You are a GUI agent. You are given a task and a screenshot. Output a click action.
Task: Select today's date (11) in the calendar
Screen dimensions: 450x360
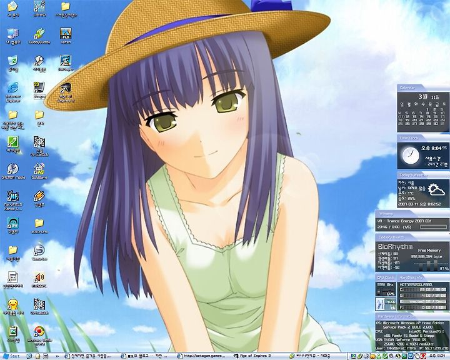(401, 117)
